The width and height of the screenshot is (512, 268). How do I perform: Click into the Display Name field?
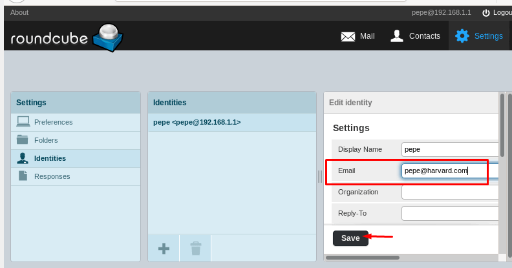point(450,149)
